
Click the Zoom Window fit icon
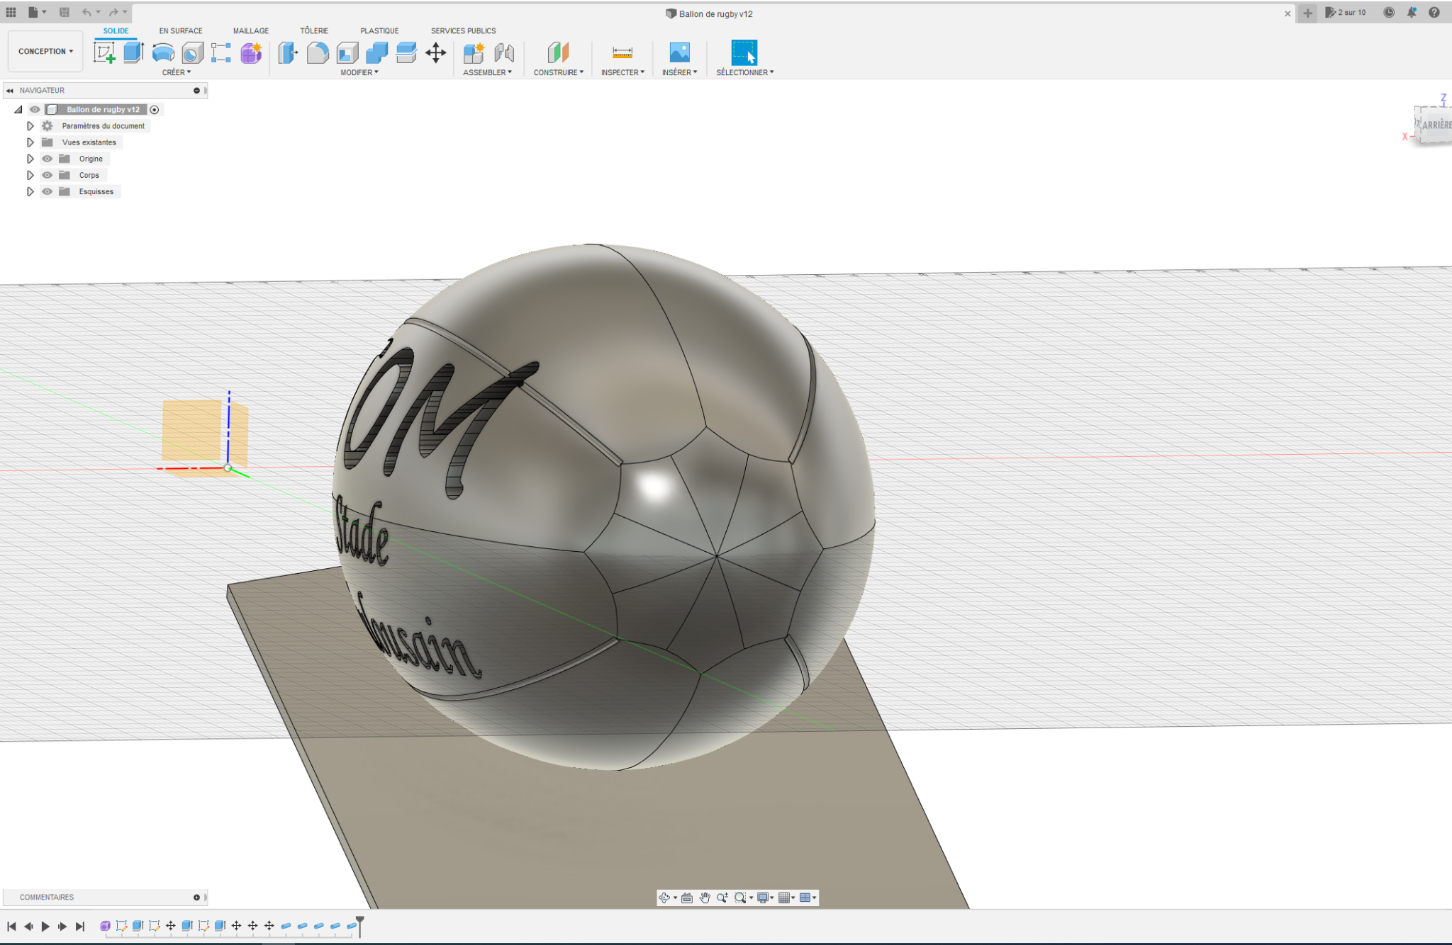click(740, 898)
